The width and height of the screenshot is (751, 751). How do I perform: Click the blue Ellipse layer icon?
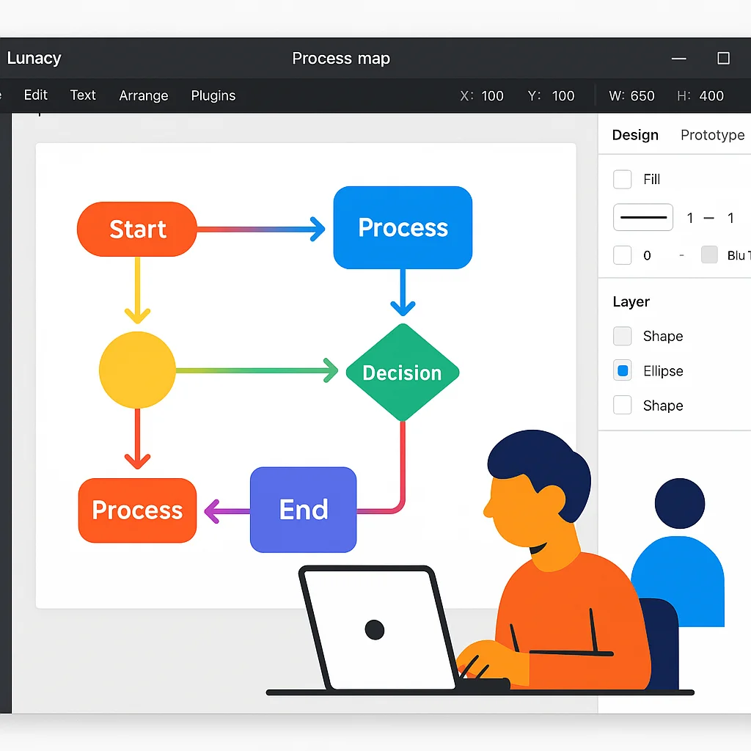point(622,370)
